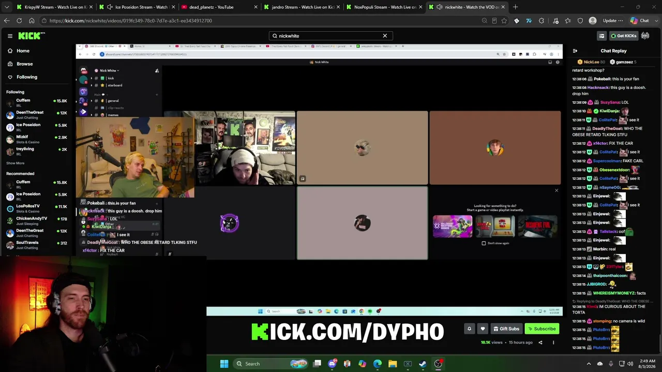Screen dimensions: 662x372
Task: Expand the browser tab search chevron
Action: [7, 7]
